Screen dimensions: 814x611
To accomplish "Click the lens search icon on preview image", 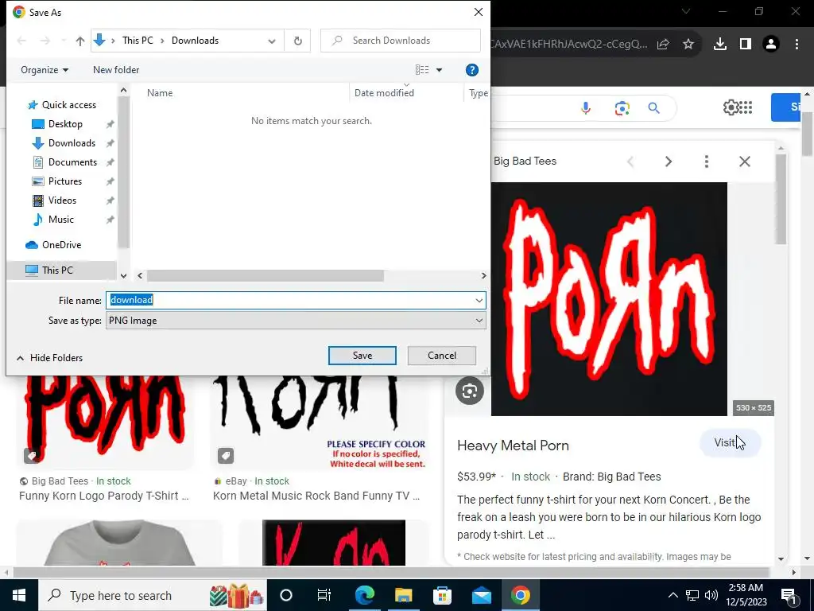I will (x=470, y=391).
